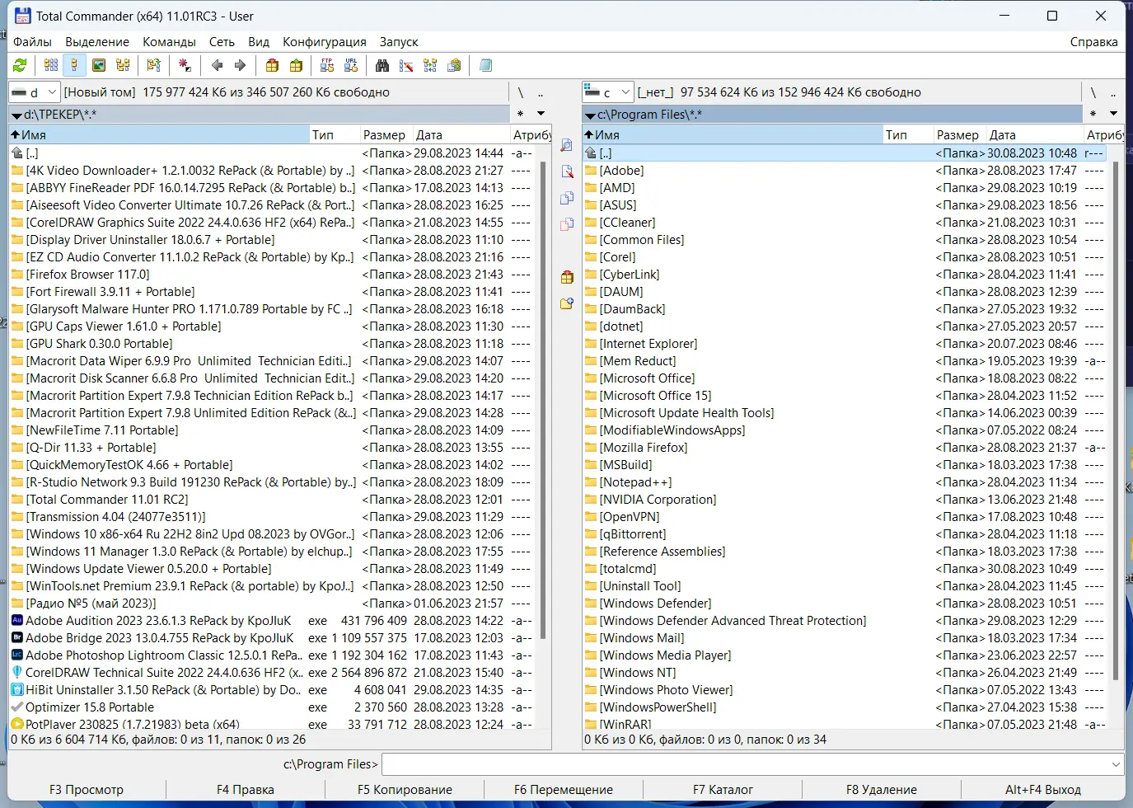Sort left panel by Тип column
Viewport: 1133px width, 808px height.
(x=333, y=134)
